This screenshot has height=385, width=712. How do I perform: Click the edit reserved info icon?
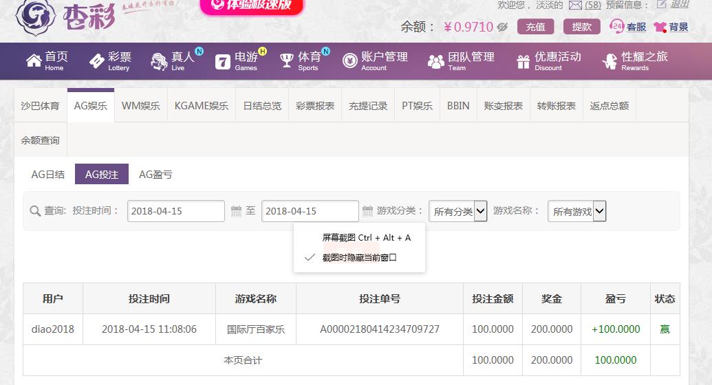click(x=661, y=5)
